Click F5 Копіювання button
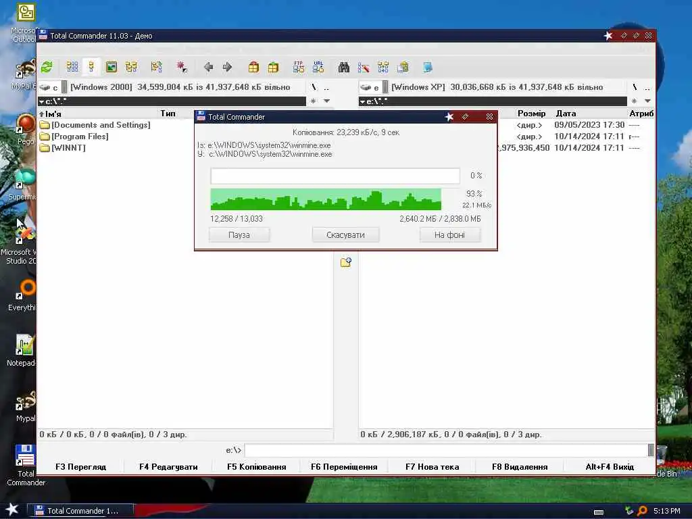 coord(256,467)
